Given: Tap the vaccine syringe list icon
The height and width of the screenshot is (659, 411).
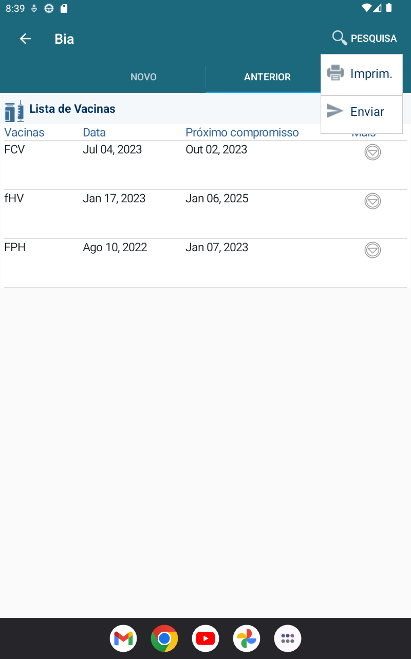Looking at the screenshot, I should [14, 110].
